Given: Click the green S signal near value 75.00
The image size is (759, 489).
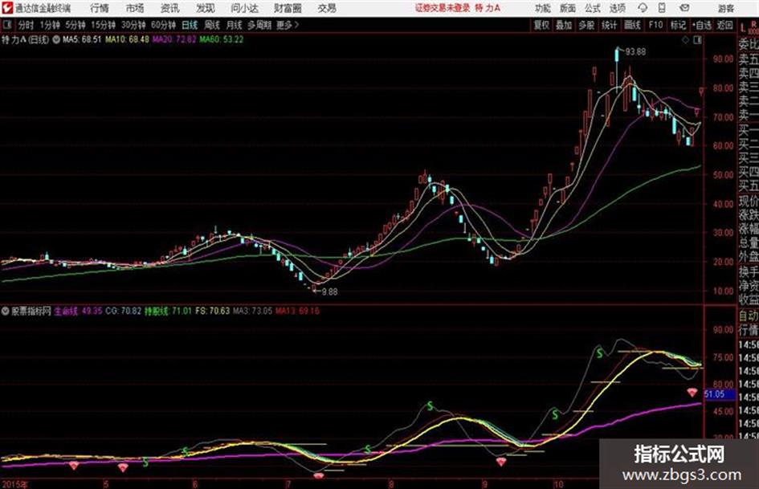Looking at the screenshot, I should 600,353.
